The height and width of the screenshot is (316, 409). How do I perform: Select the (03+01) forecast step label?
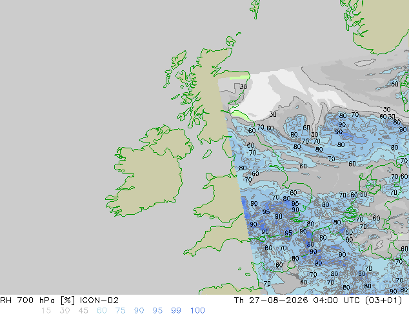(384, 301)
